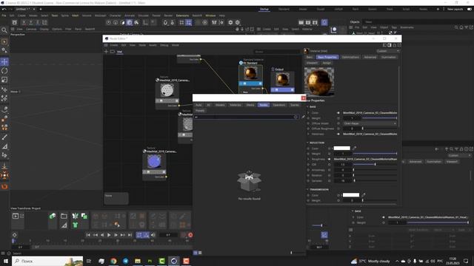Select the Move tool in left toolbar
The image size is (474, 266).
tap(4, 62)
